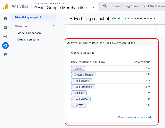Open Model comparison report

pos(29,33)
